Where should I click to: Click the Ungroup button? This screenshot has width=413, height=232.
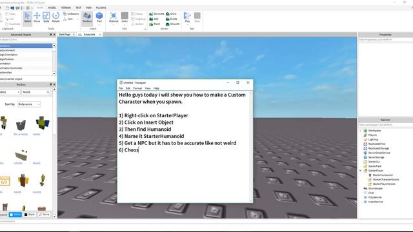[x=138, y=19]
